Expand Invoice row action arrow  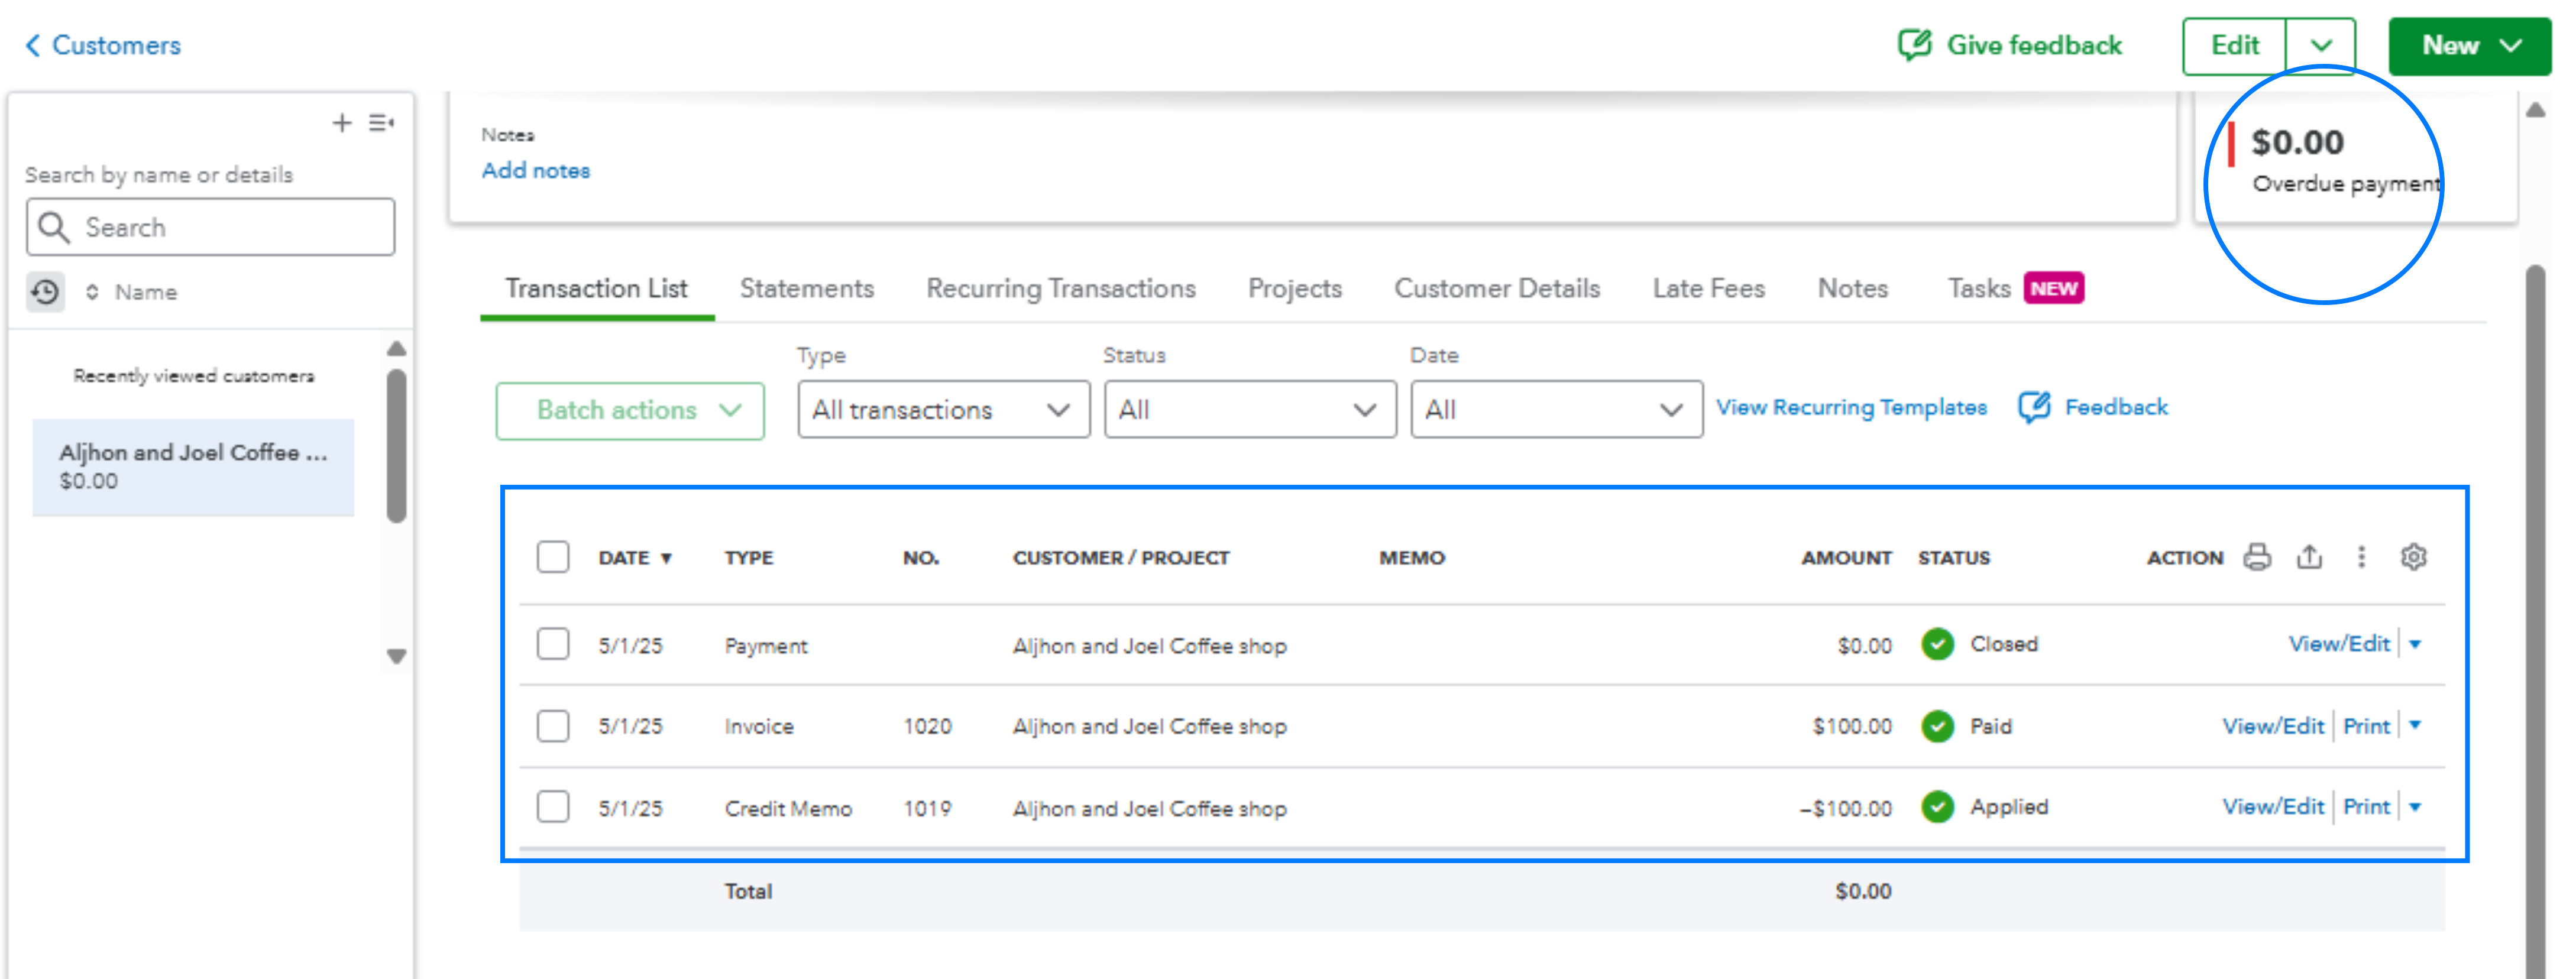[x=2415, y=726]
